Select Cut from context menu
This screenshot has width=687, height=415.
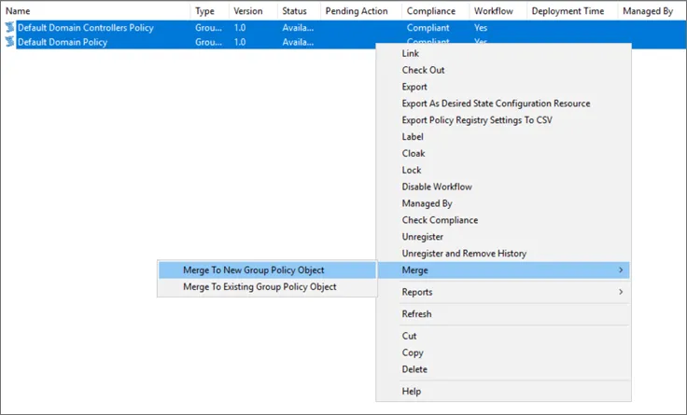click(409, 336)
